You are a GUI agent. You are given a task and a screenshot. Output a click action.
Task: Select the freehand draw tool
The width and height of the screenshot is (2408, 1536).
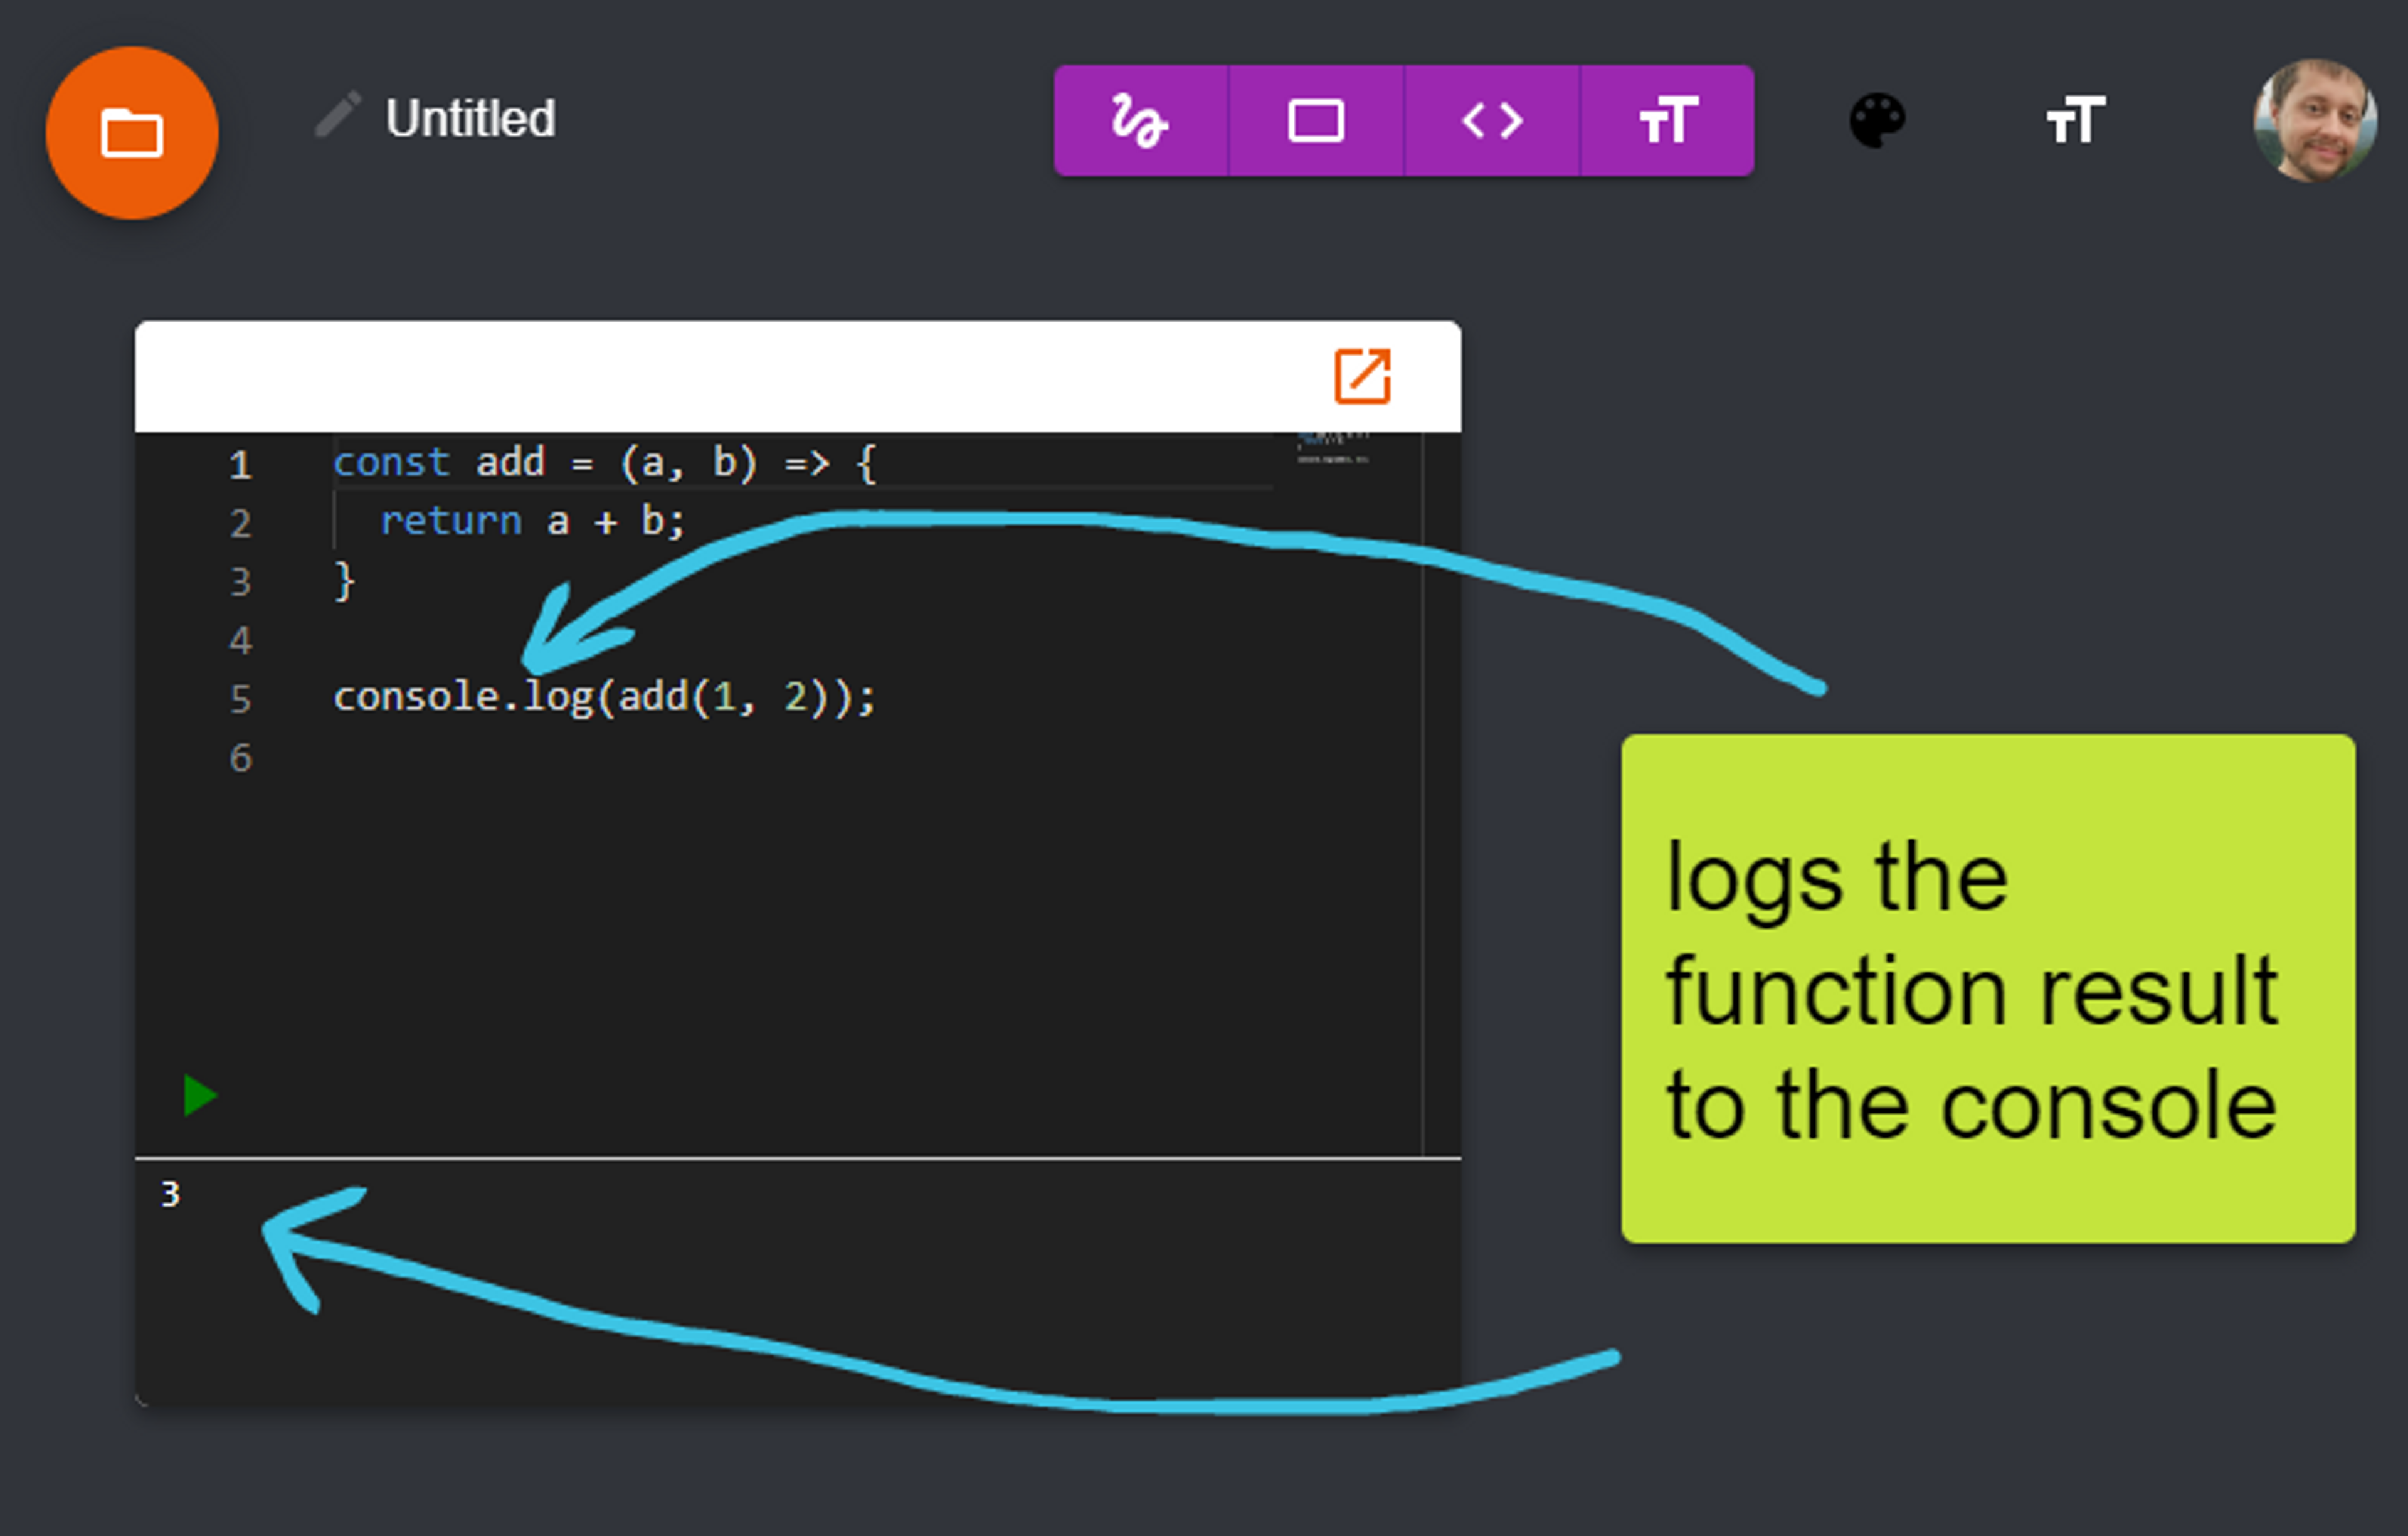pos(1140,121)
